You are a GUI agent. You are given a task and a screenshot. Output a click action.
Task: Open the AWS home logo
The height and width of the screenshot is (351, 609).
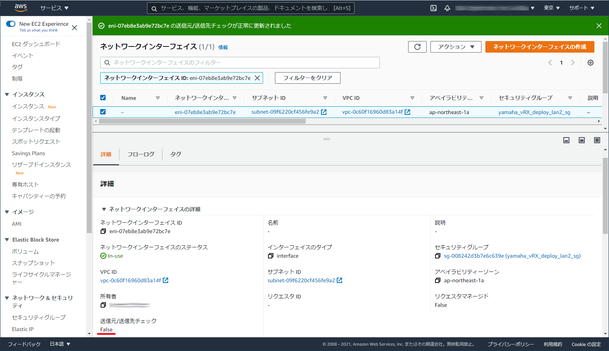point(21,8)
